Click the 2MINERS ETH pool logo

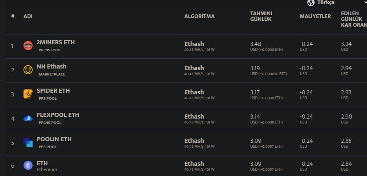[x=28, y=46]
